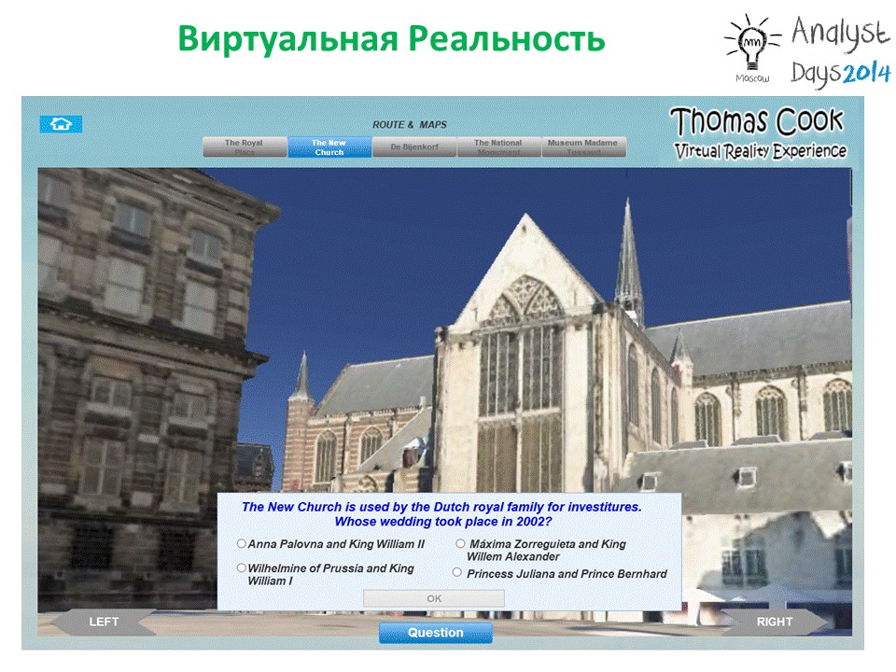The width and height of the screenshot is (896, 672).
Task: Open The National Monument tab
Action: coord(498,147)
